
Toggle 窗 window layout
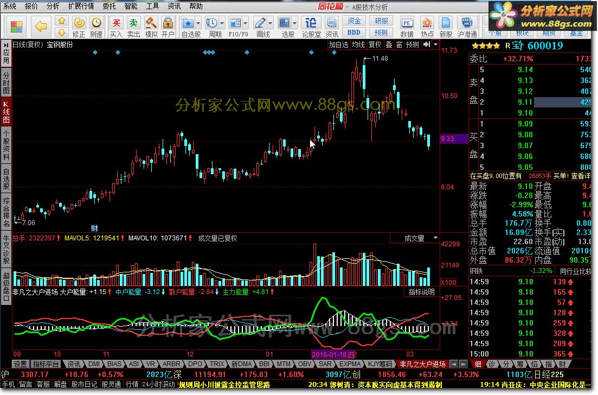tap(400, 44)
